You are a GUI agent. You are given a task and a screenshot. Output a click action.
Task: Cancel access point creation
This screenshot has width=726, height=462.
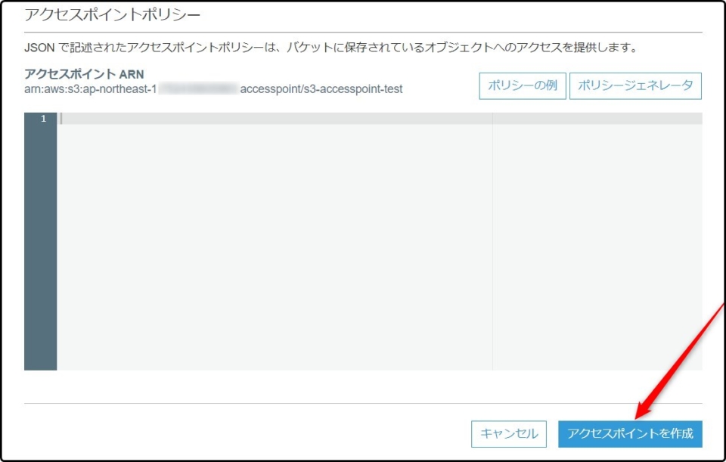(510, 434)
